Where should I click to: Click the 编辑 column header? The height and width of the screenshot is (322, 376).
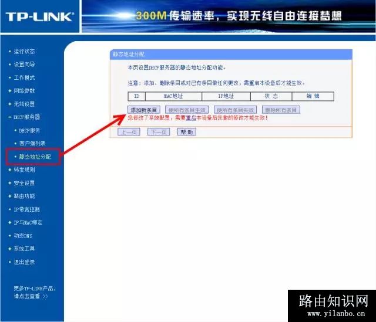[313, 96]
